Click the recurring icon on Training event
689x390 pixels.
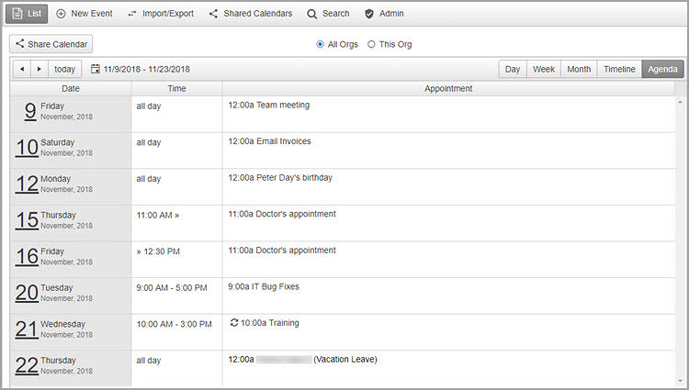tap(234, 323)
